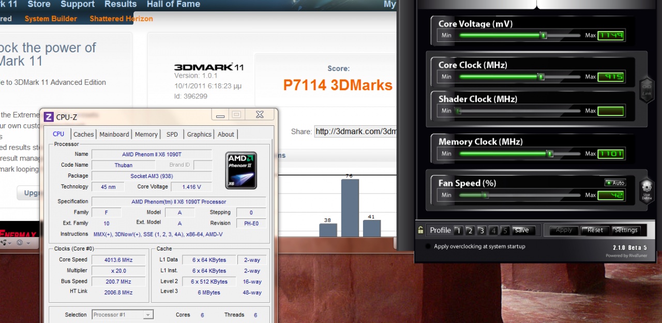Click the 3DMark 11 logo
This screenshot has width=662, height=323.
[209, 67]
